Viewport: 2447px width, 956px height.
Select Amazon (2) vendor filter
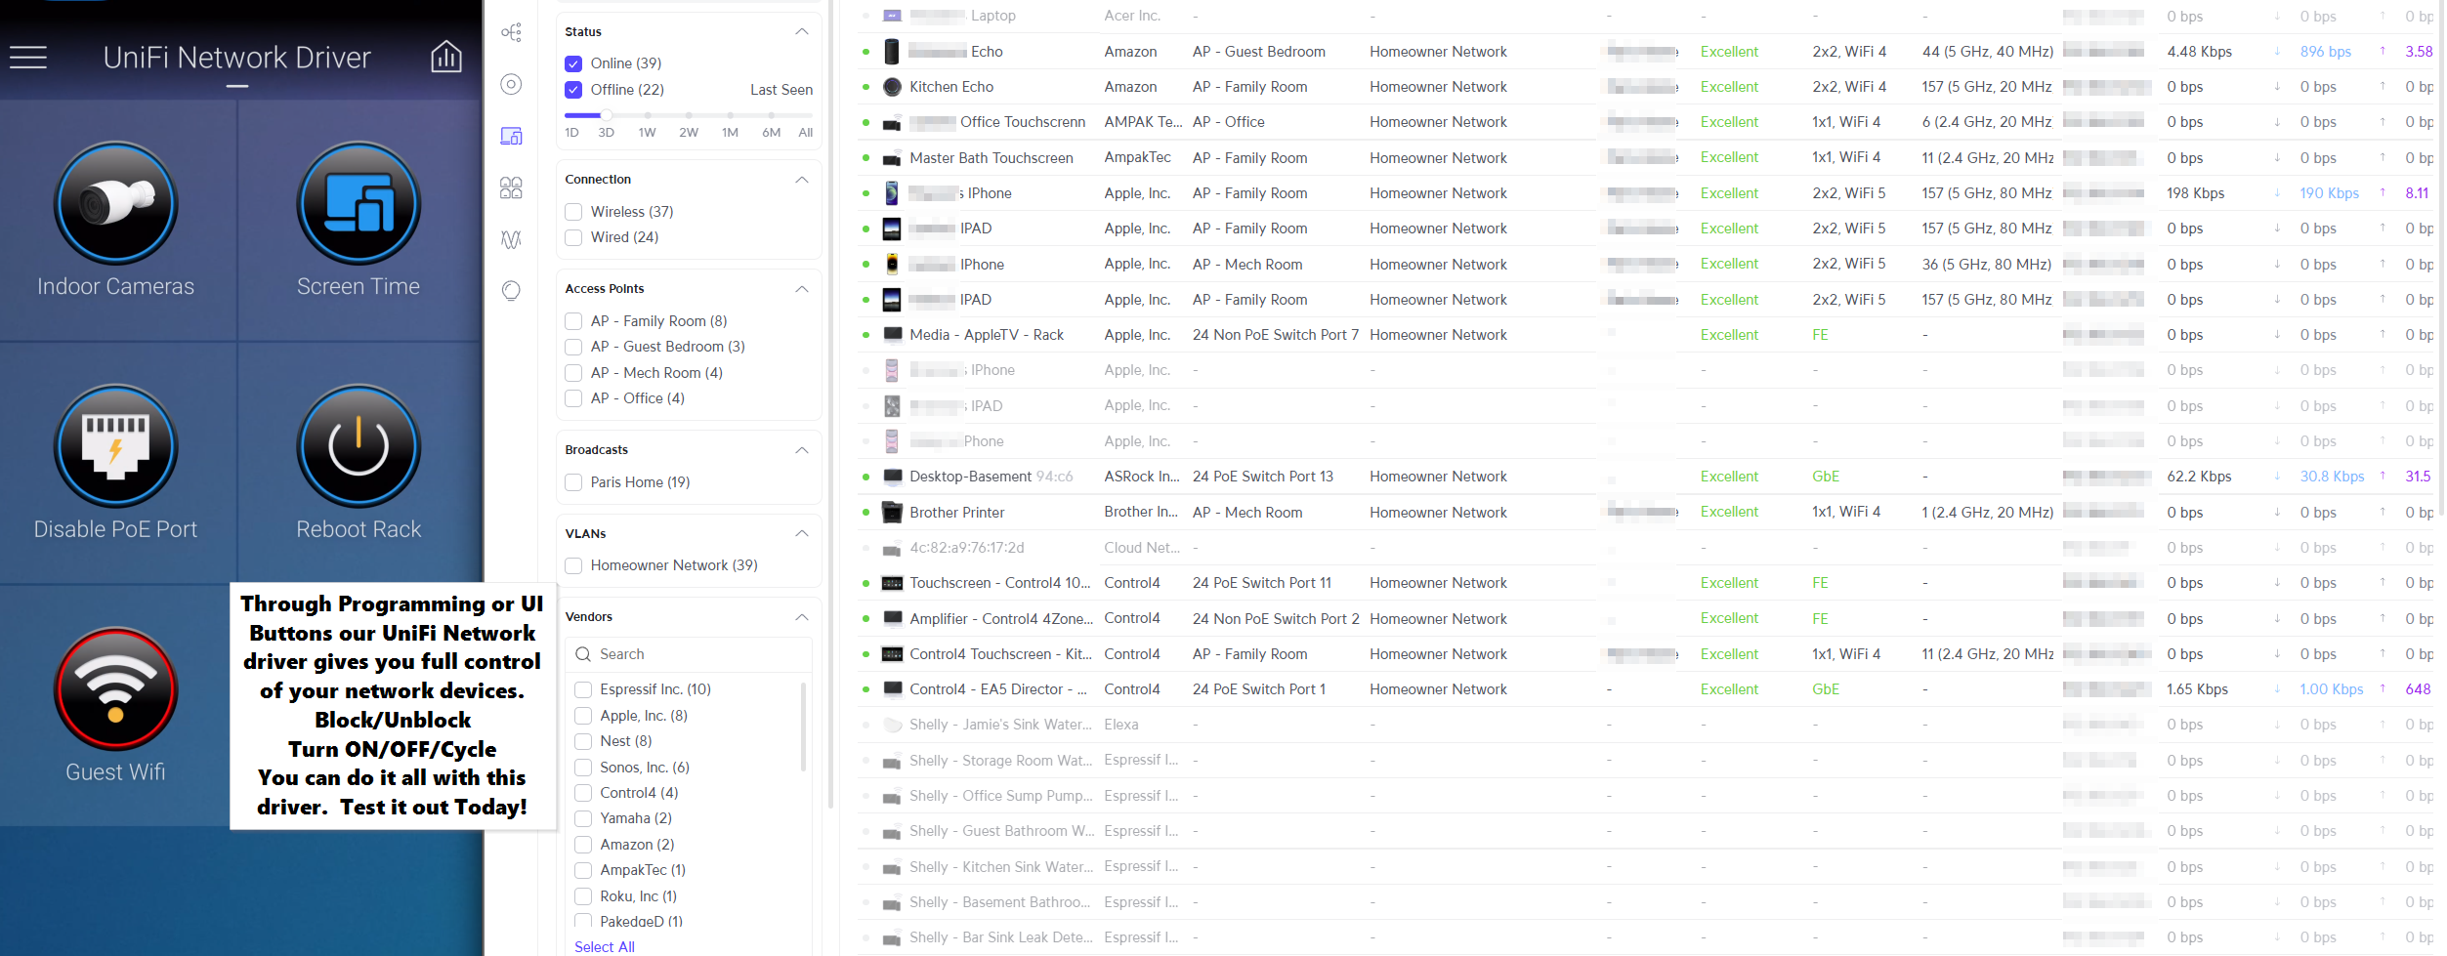tap(583, 845)
